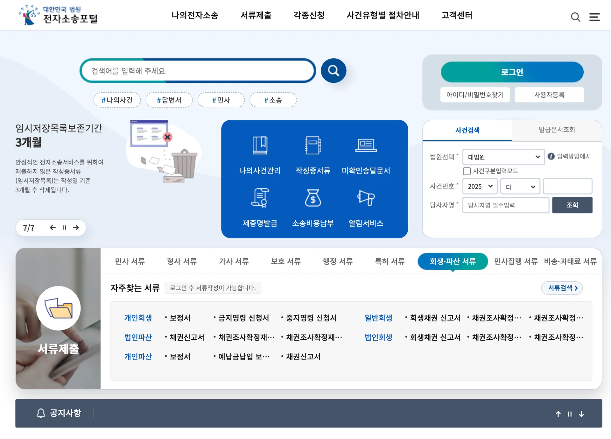
Task: Pause the banner carousel rotation
Action: click(x=64, y=228)
